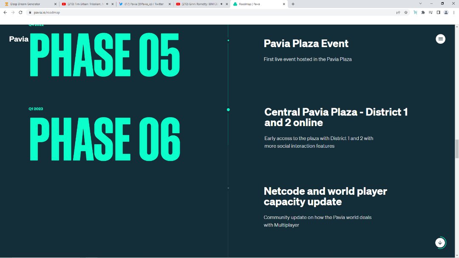Mute audio on Ginni Rometty tab
Viewport: 459px width, 258px height.
point(221,4)
